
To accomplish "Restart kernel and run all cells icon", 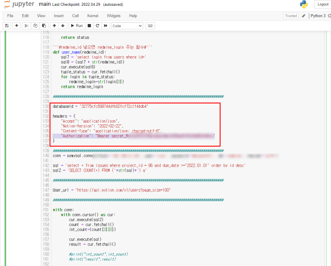I will click(x=106, y=26).
